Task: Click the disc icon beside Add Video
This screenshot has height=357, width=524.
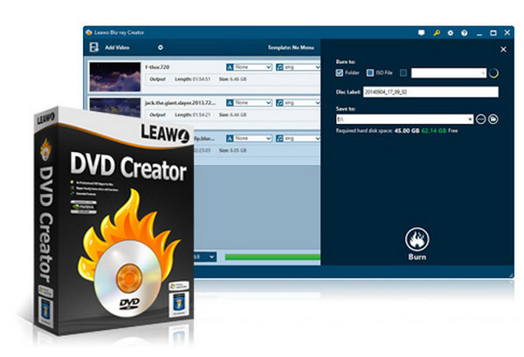Action: [161, 47]
